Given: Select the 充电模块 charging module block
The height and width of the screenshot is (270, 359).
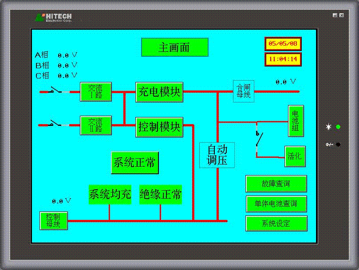Looking at the screenshot, I should (x=159, y=92).
